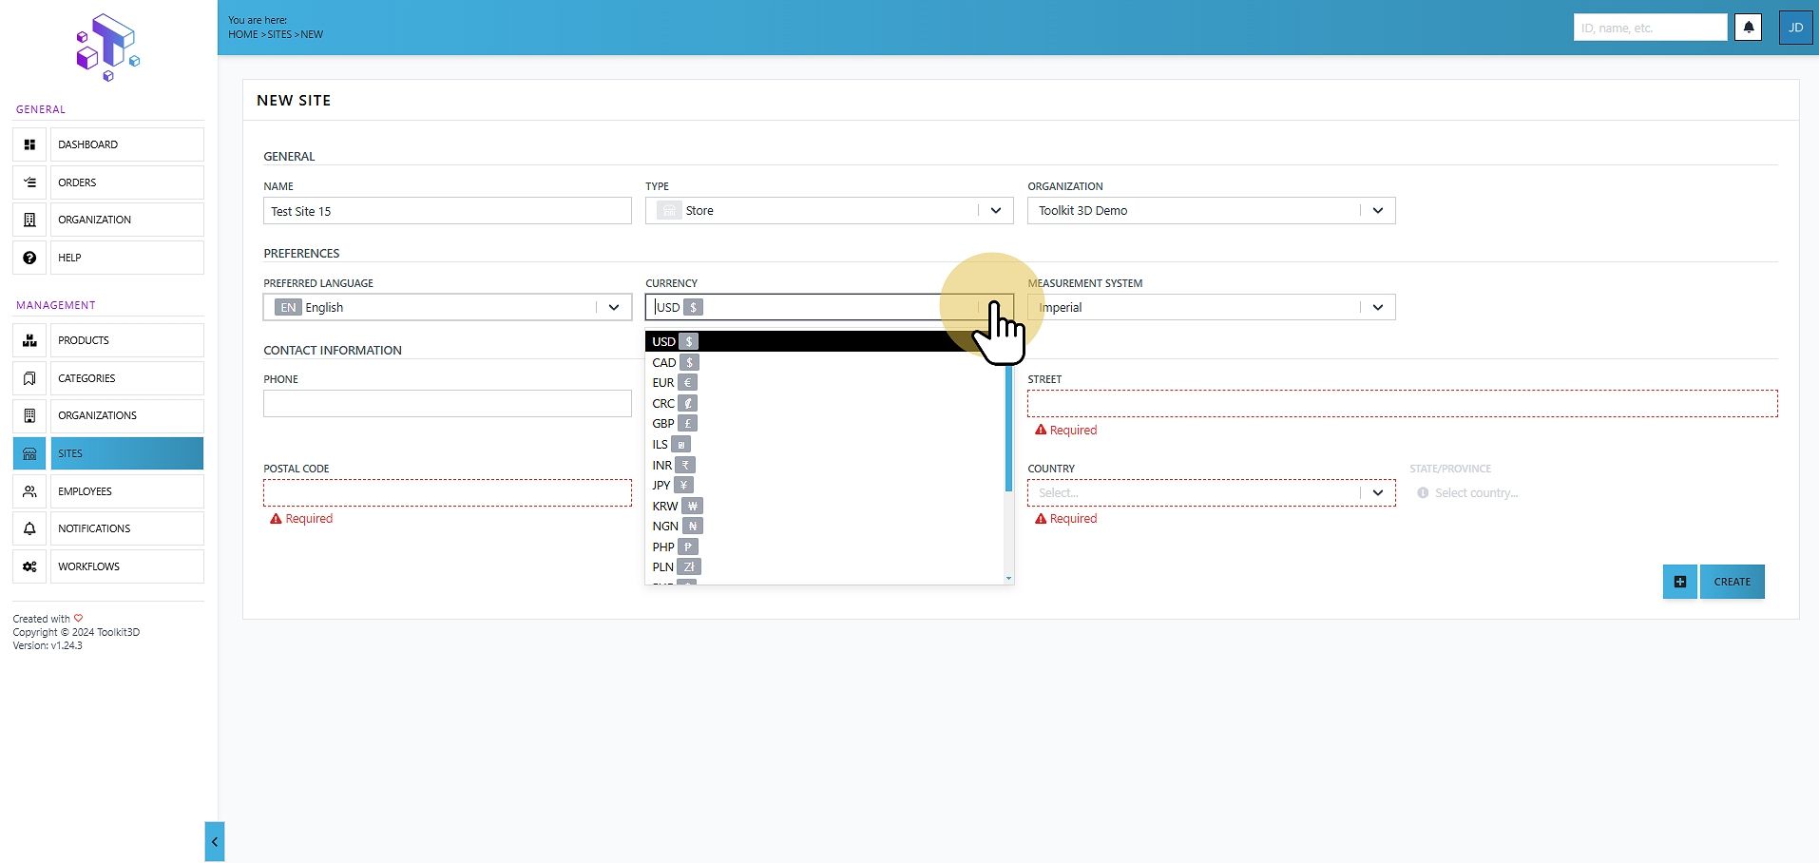Expand the Type dropdown showing Store
Screen dimensions: 1819x863
click(996, 211)
